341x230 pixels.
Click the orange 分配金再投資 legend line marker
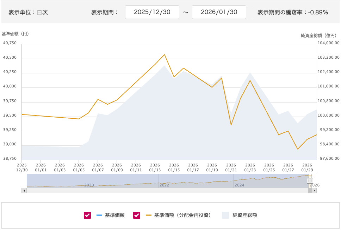pyautogui.click(x=148, y=215)
